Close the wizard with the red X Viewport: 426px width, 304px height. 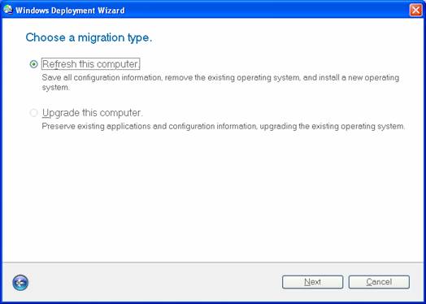(415, 11)
